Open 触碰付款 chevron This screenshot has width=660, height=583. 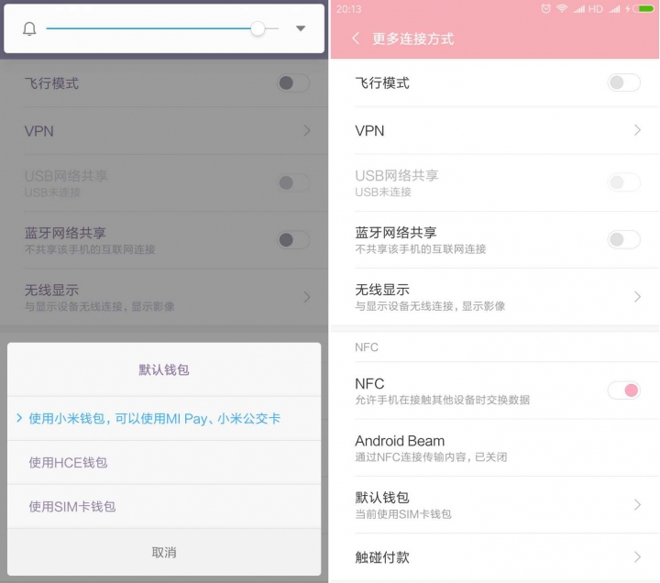(x=637, y=557)
